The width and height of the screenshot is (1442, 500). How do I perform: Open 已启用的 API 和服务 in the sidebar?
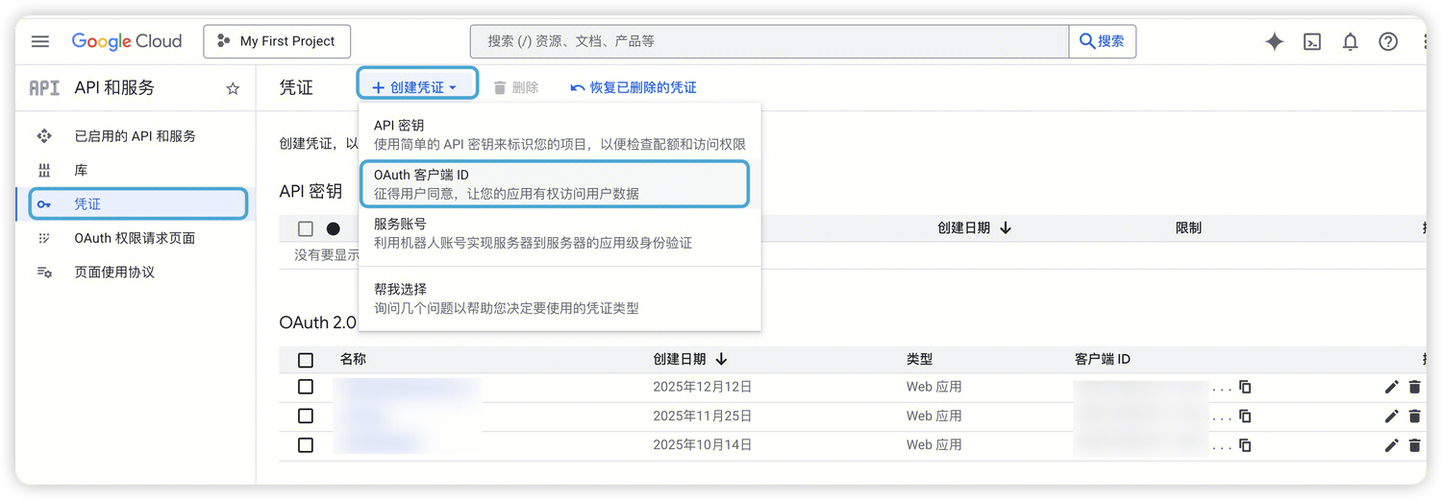click(135, 136)
